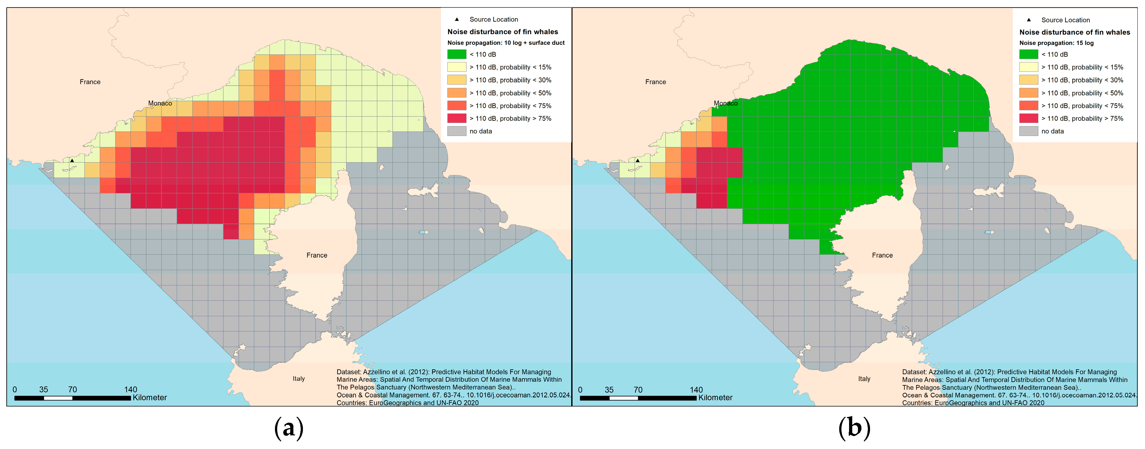Viewport: 1145px width, 449px height.
Task: Click 'Noise propagation: 15 log' subtitle in map (b)
Action: pos(1056,43)
